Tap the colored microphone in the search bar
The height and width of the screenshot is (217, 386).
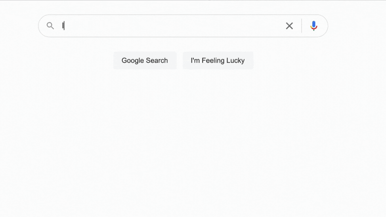313,26
